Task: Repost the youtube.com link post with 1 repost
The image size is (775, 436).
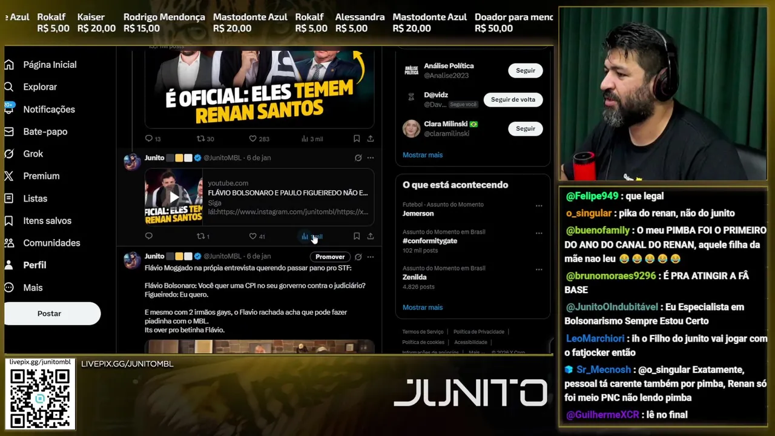Action: [x=201, y=236]
